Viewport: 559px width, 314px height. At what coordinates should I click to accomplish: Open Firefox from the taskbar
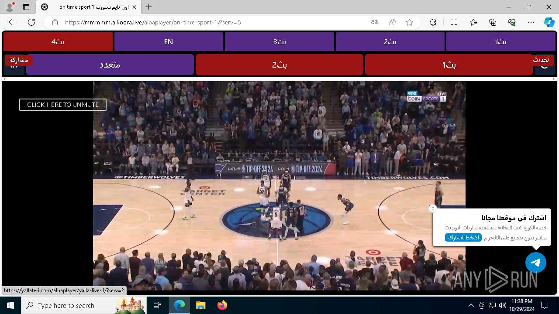tap(222, 305)
